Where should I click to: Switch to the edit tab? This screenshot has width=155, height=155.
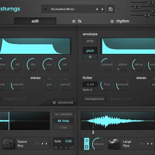click(x=35, y=21)
